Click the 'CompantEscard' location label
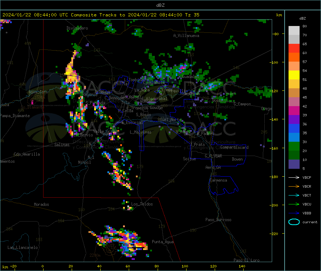This screenshot has width=321, height=271. (234, 147)
